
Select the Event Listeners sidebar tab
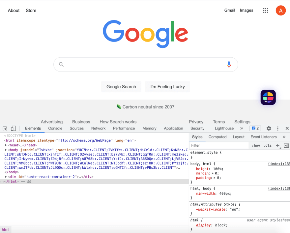(x=264, y=137)
